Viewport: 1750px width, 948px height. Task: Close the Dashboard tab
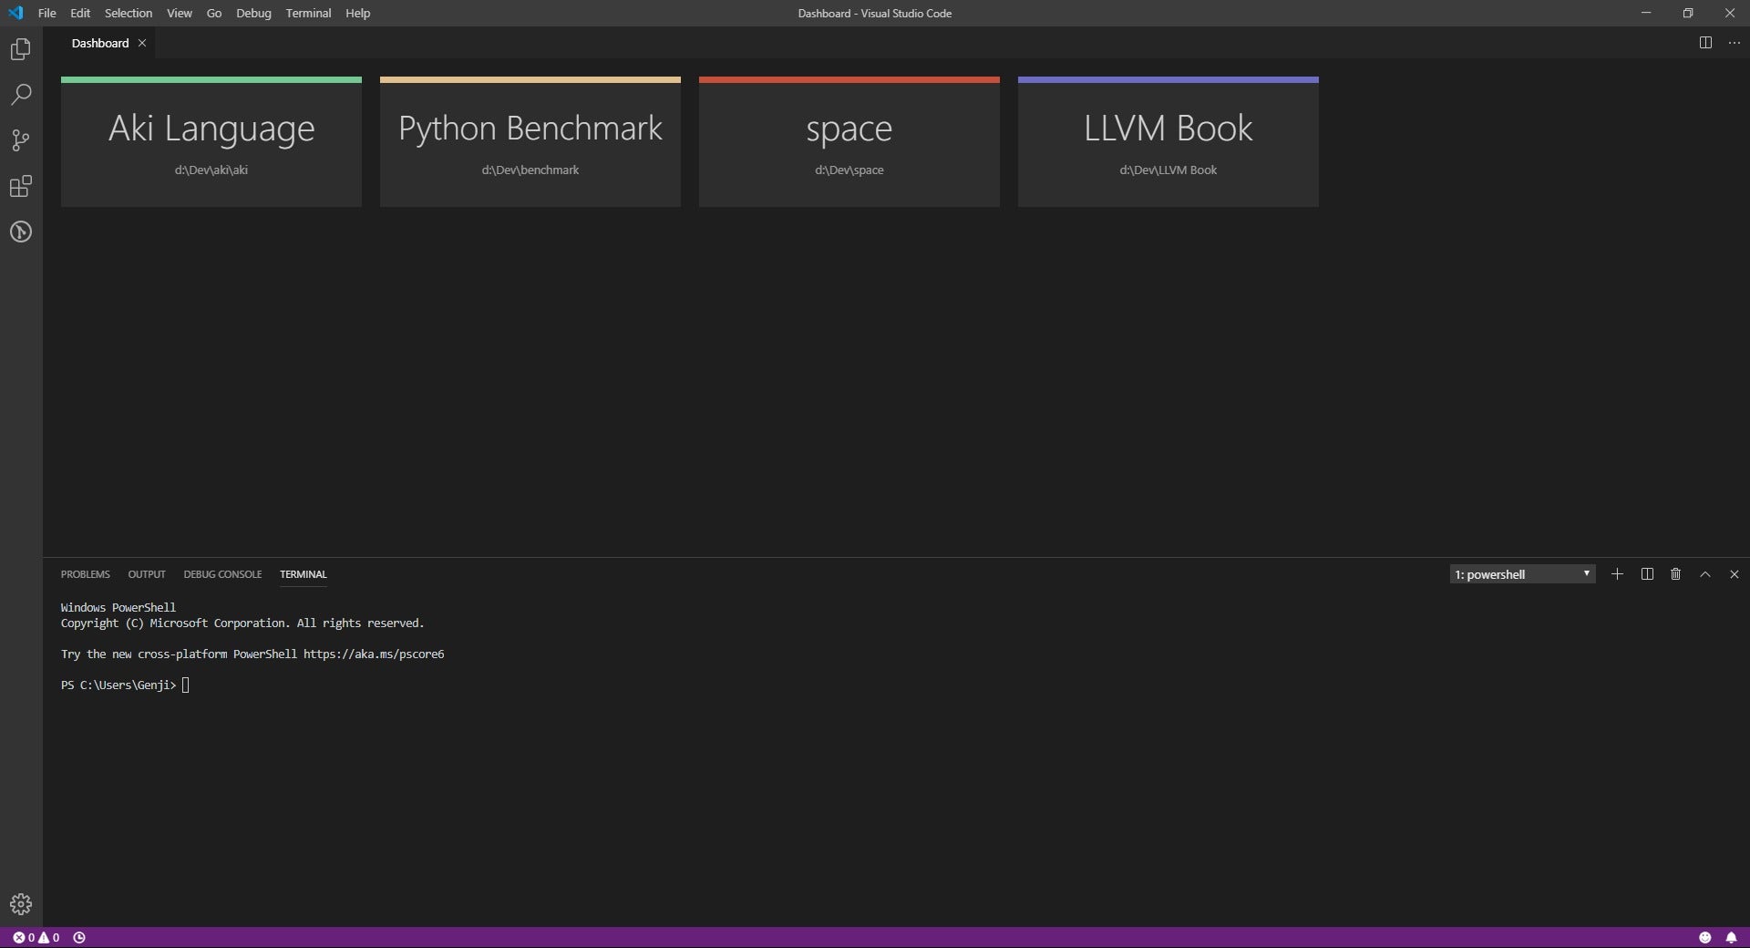pos(142,43)
